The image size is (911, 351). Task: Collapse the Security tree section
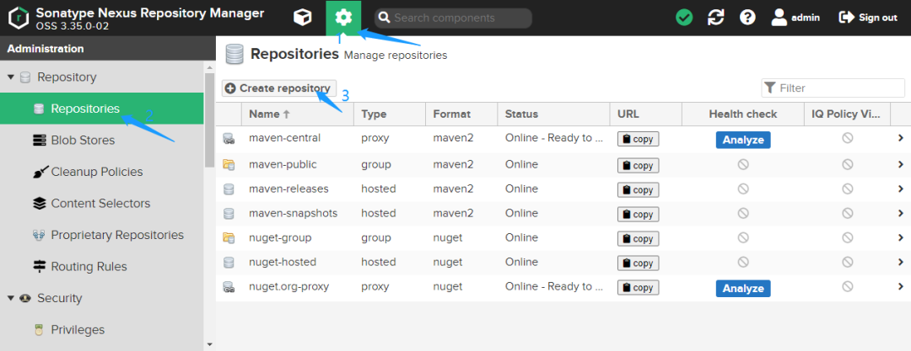11,298
